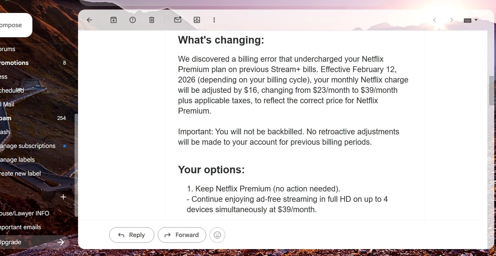
Task: Click the "What's changing:" heading
Action: (x=221, y=40)
